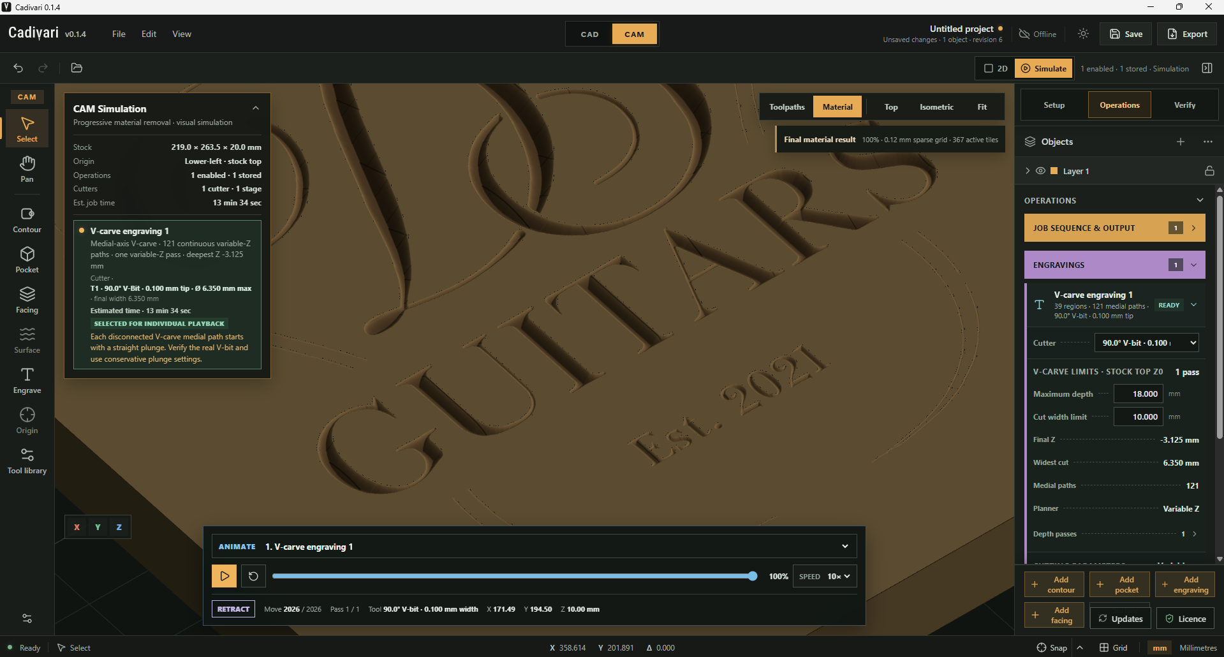Switch to the Verify tab
The width and height of the screenshot is (1224, 657).
click(x=1184, y=105)
